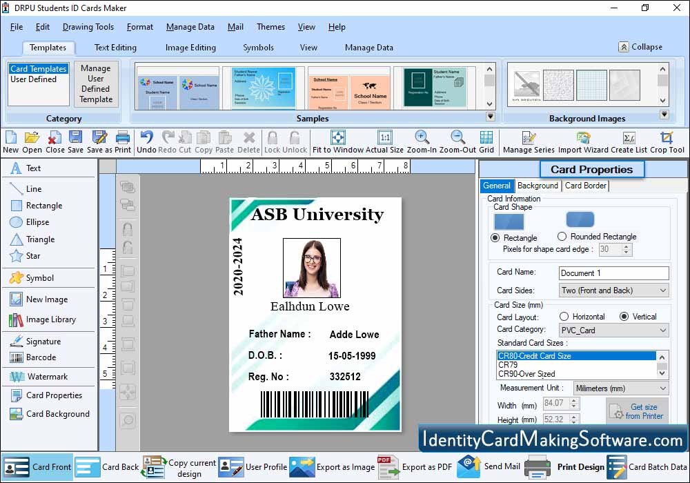Click Manage User Defined Template button
Screen dimensions: 690x483
click(x=96, y=83)
